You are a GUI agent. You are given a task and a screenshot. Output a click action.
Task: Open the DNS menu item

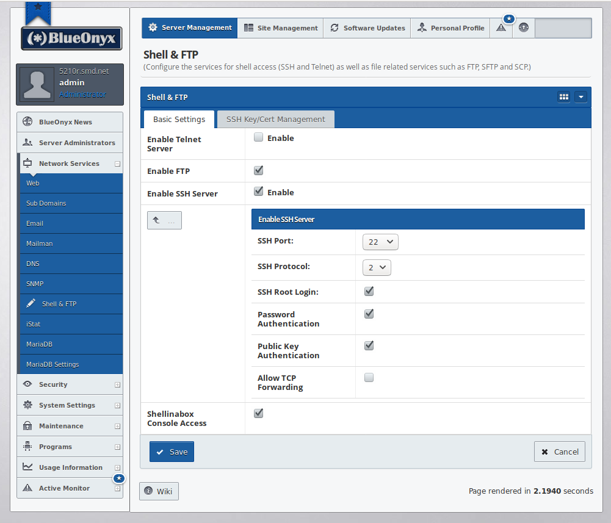coord(71,264)
